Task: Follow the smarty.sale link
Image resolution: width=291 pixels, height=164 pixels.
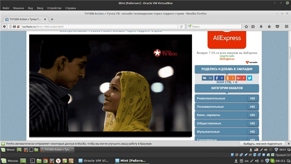Action: point(227,56)
